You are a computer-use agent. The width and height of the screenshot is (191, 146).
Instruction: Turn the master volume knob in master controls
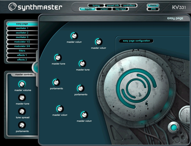[x=22, y=84]
